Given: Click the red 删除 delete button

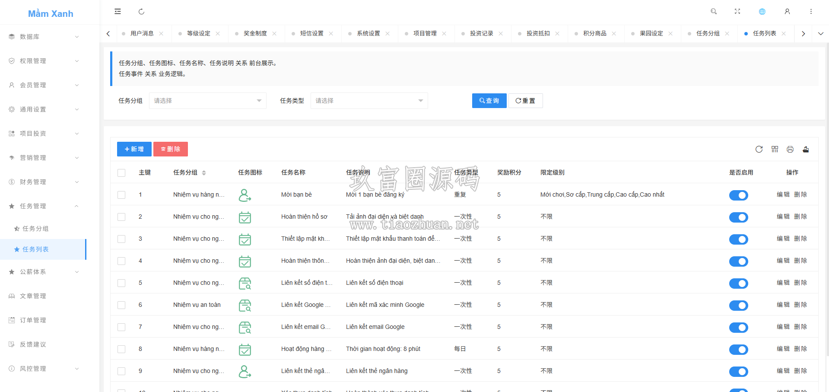Looking at the screenshot, I should pos(171,149).
